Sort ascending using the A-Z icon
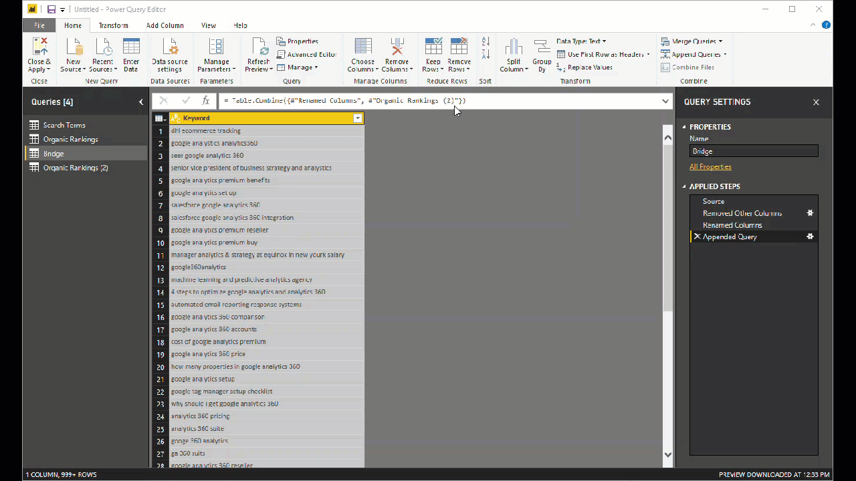 click(486, 42)
